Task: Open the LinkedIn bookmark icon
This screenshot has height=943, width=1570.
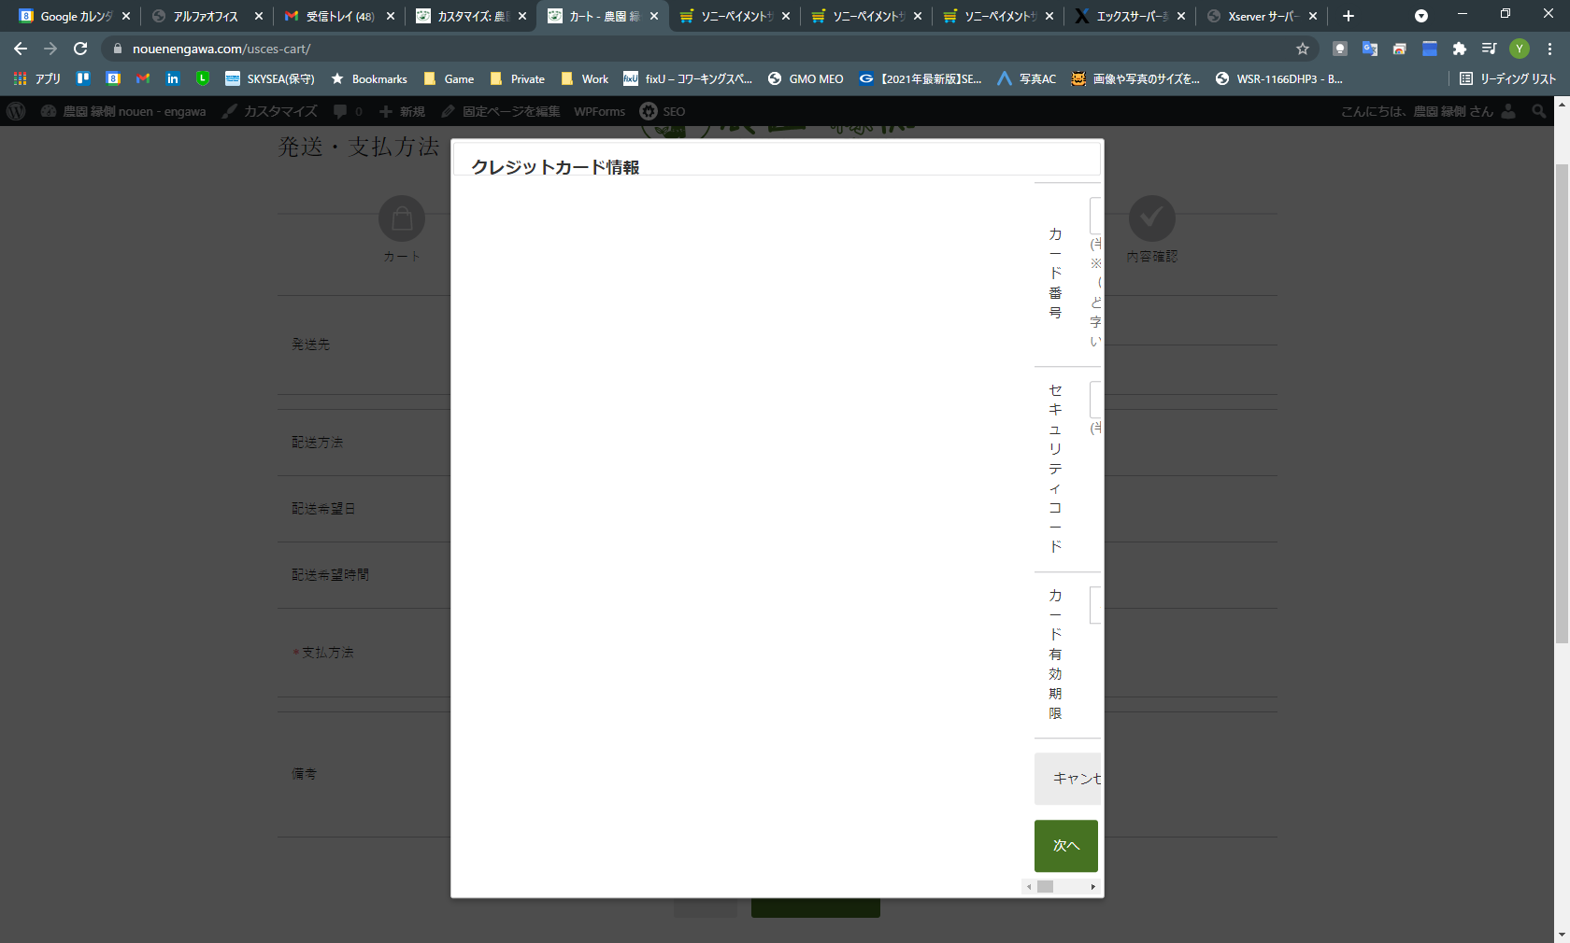Action: 173,79
